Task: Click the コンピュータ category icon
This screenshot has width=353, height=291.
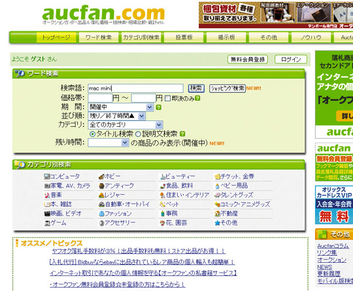Action: click(x=46, y=177)
